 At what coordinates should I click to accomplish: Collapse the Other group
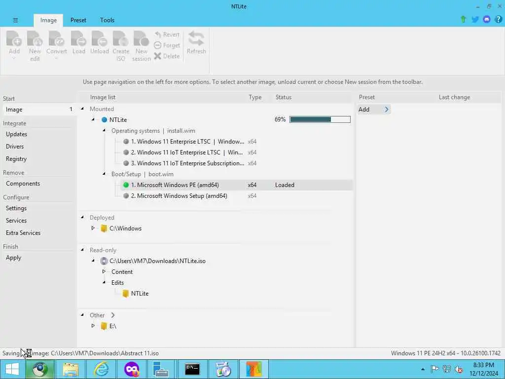[x=82, y=315]
